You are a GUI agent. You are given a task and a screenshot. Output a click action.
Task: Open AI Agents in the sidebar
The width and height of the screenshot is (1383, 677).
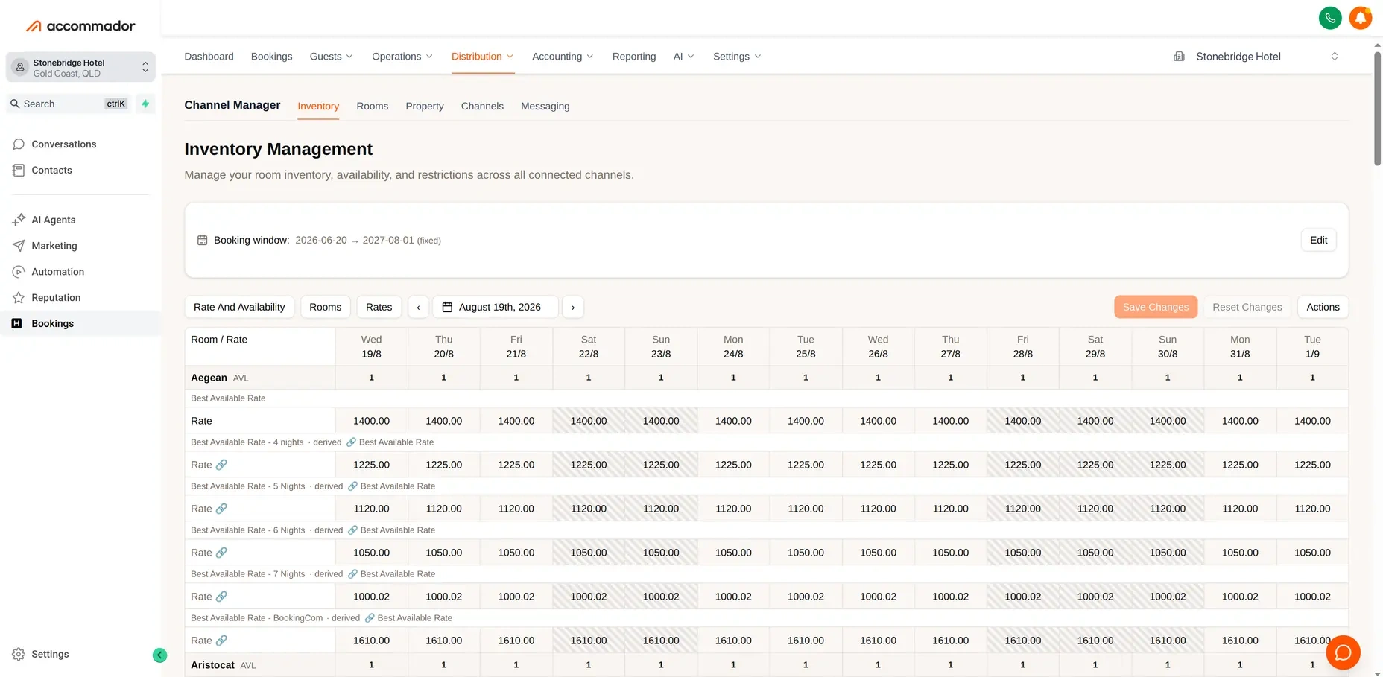click(54, 220)
